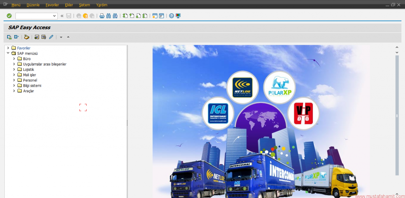This screenshot has height=198, width=405.
Task: Select the SAP menüsü tree label
Action: 28,53
